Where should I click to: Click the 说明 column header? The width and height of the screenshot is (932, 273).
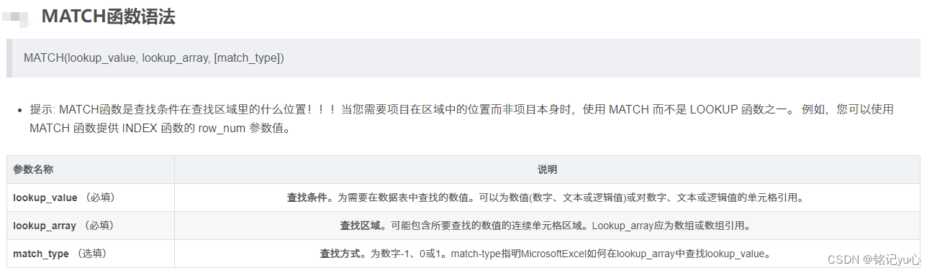547,170
